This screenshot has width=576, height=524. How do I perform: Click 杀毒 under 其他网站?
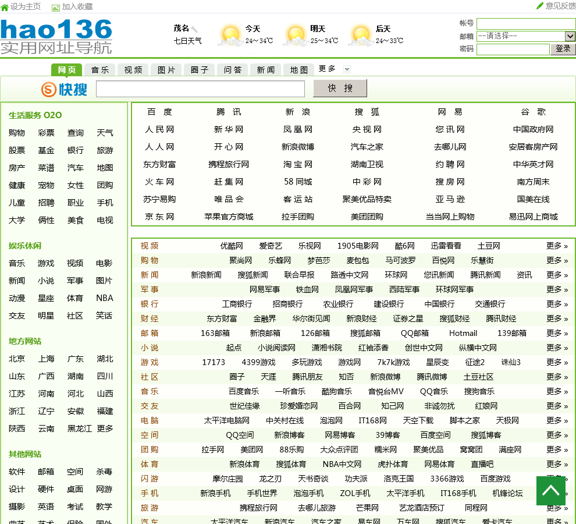pyautogui.click(x=104, y=472)
